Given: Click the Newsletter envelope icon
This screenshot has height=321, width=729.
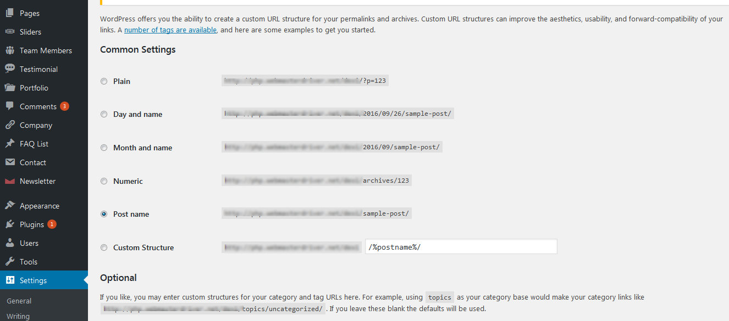Looking at the screenshot, I should pyautogui.click(x=10, y=181).
